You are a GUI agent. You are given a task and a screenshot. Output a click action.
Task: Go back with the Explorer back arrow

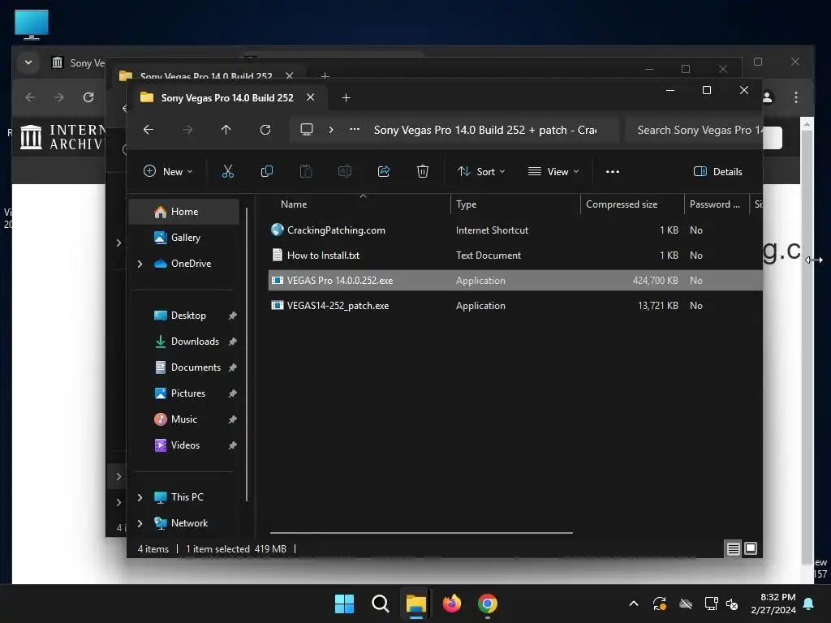149,130
